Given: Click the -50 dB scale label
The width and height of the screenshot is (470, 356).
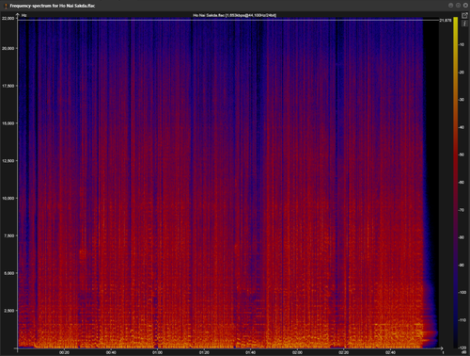Looking at the screenshot, I should tap(462, 154).
